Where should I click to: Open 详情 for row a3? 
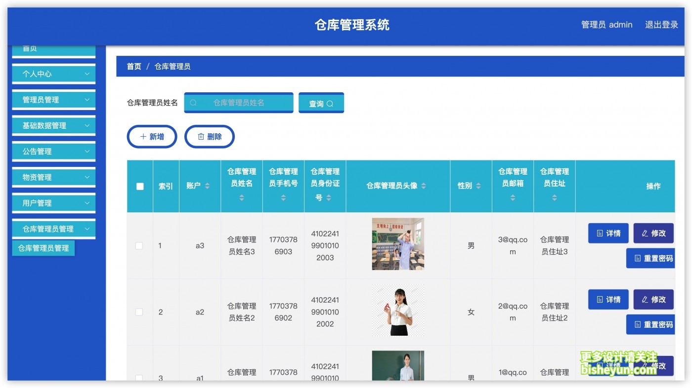608,233
